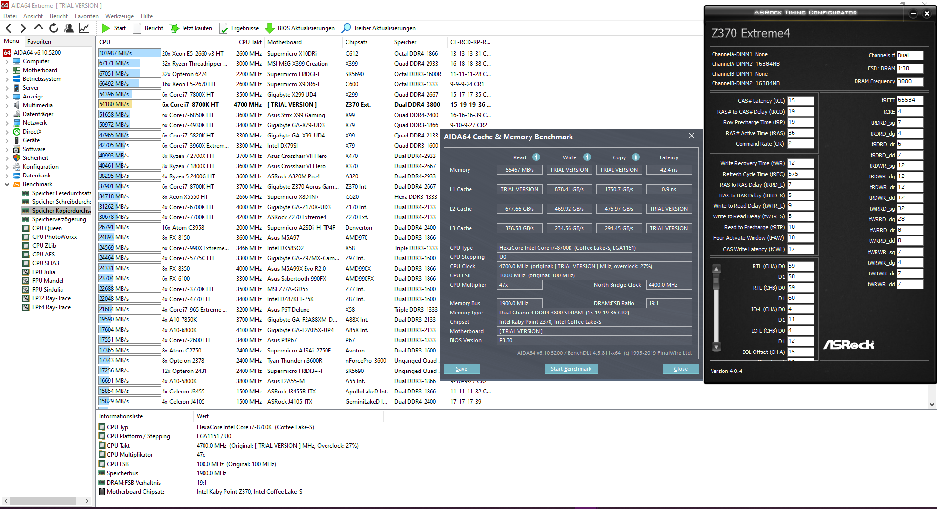The height and width of the screenshot is (509, 937).
Task: Click Close button in benchmark window
Action: pyautogui.click(x=680, y=369)
